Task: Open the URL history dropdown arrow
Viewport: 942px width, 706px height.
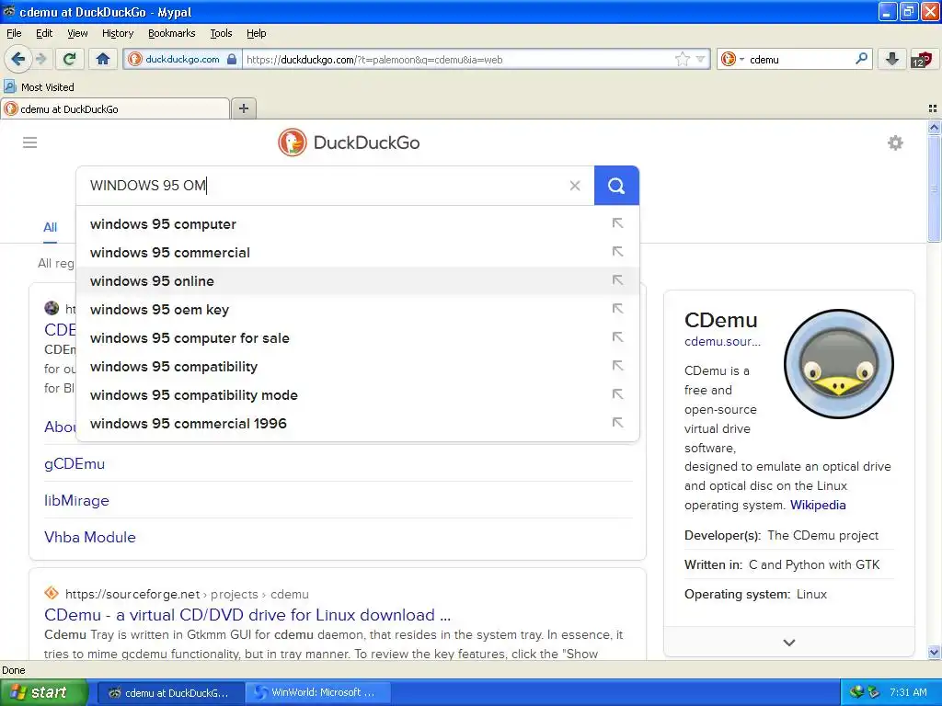Action: (700, 59)
